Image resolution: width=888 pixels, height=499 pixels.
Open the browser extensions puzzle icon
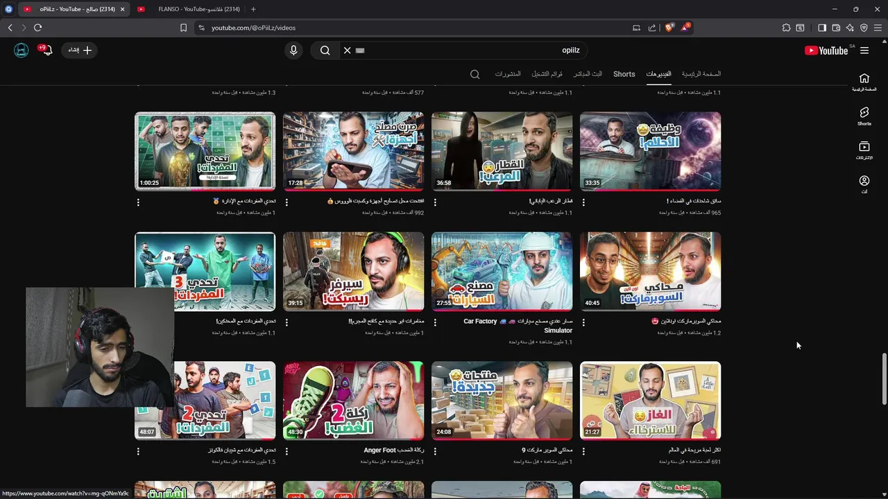(x=786, y=28)
